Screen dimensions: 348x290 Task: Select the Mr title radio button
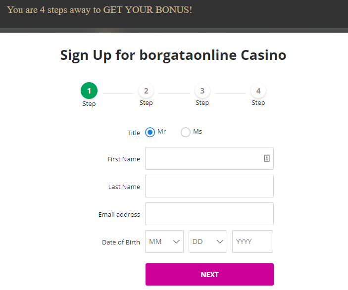click(x=150, y=133)
